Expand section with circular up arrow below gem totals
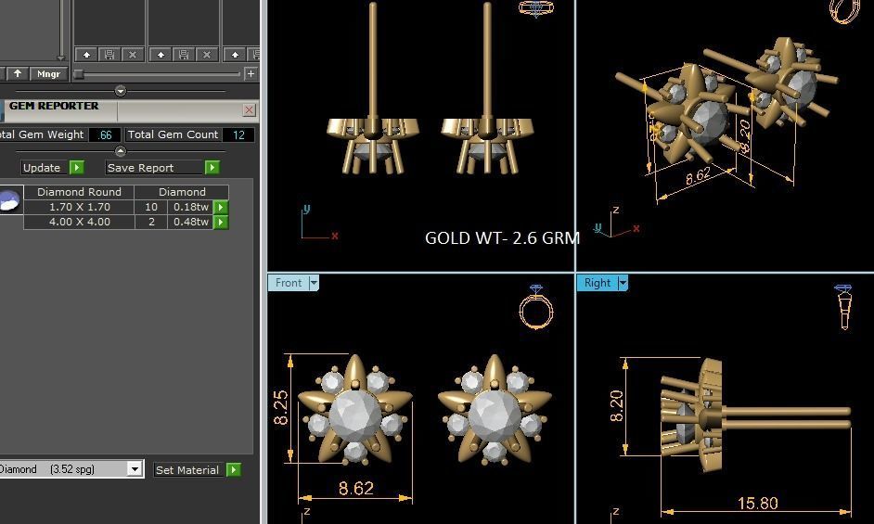This screenshot has height=524, width=874. pos(121,151)
